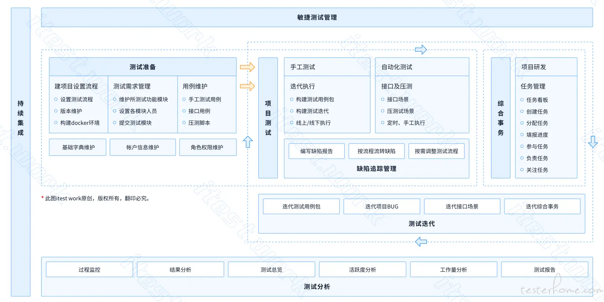The image size is (604, 302).
Task: Open the 角色权限维护 box
Action: pos(208,147)
